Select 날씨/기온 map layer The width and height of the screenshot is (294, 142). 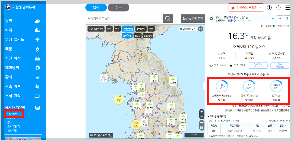[x=127, y=35]
